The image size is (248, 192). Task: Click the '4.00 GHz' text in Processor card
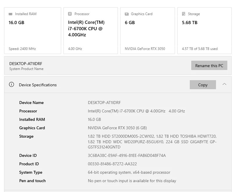click(x=75, y=49)
